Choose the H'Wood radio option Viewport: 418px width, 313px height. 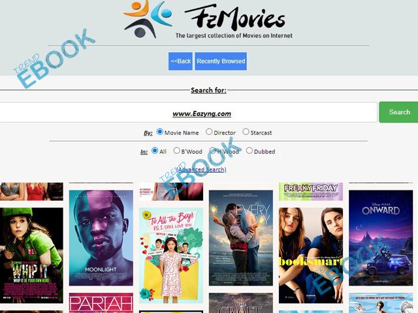[x=212, y=151]
